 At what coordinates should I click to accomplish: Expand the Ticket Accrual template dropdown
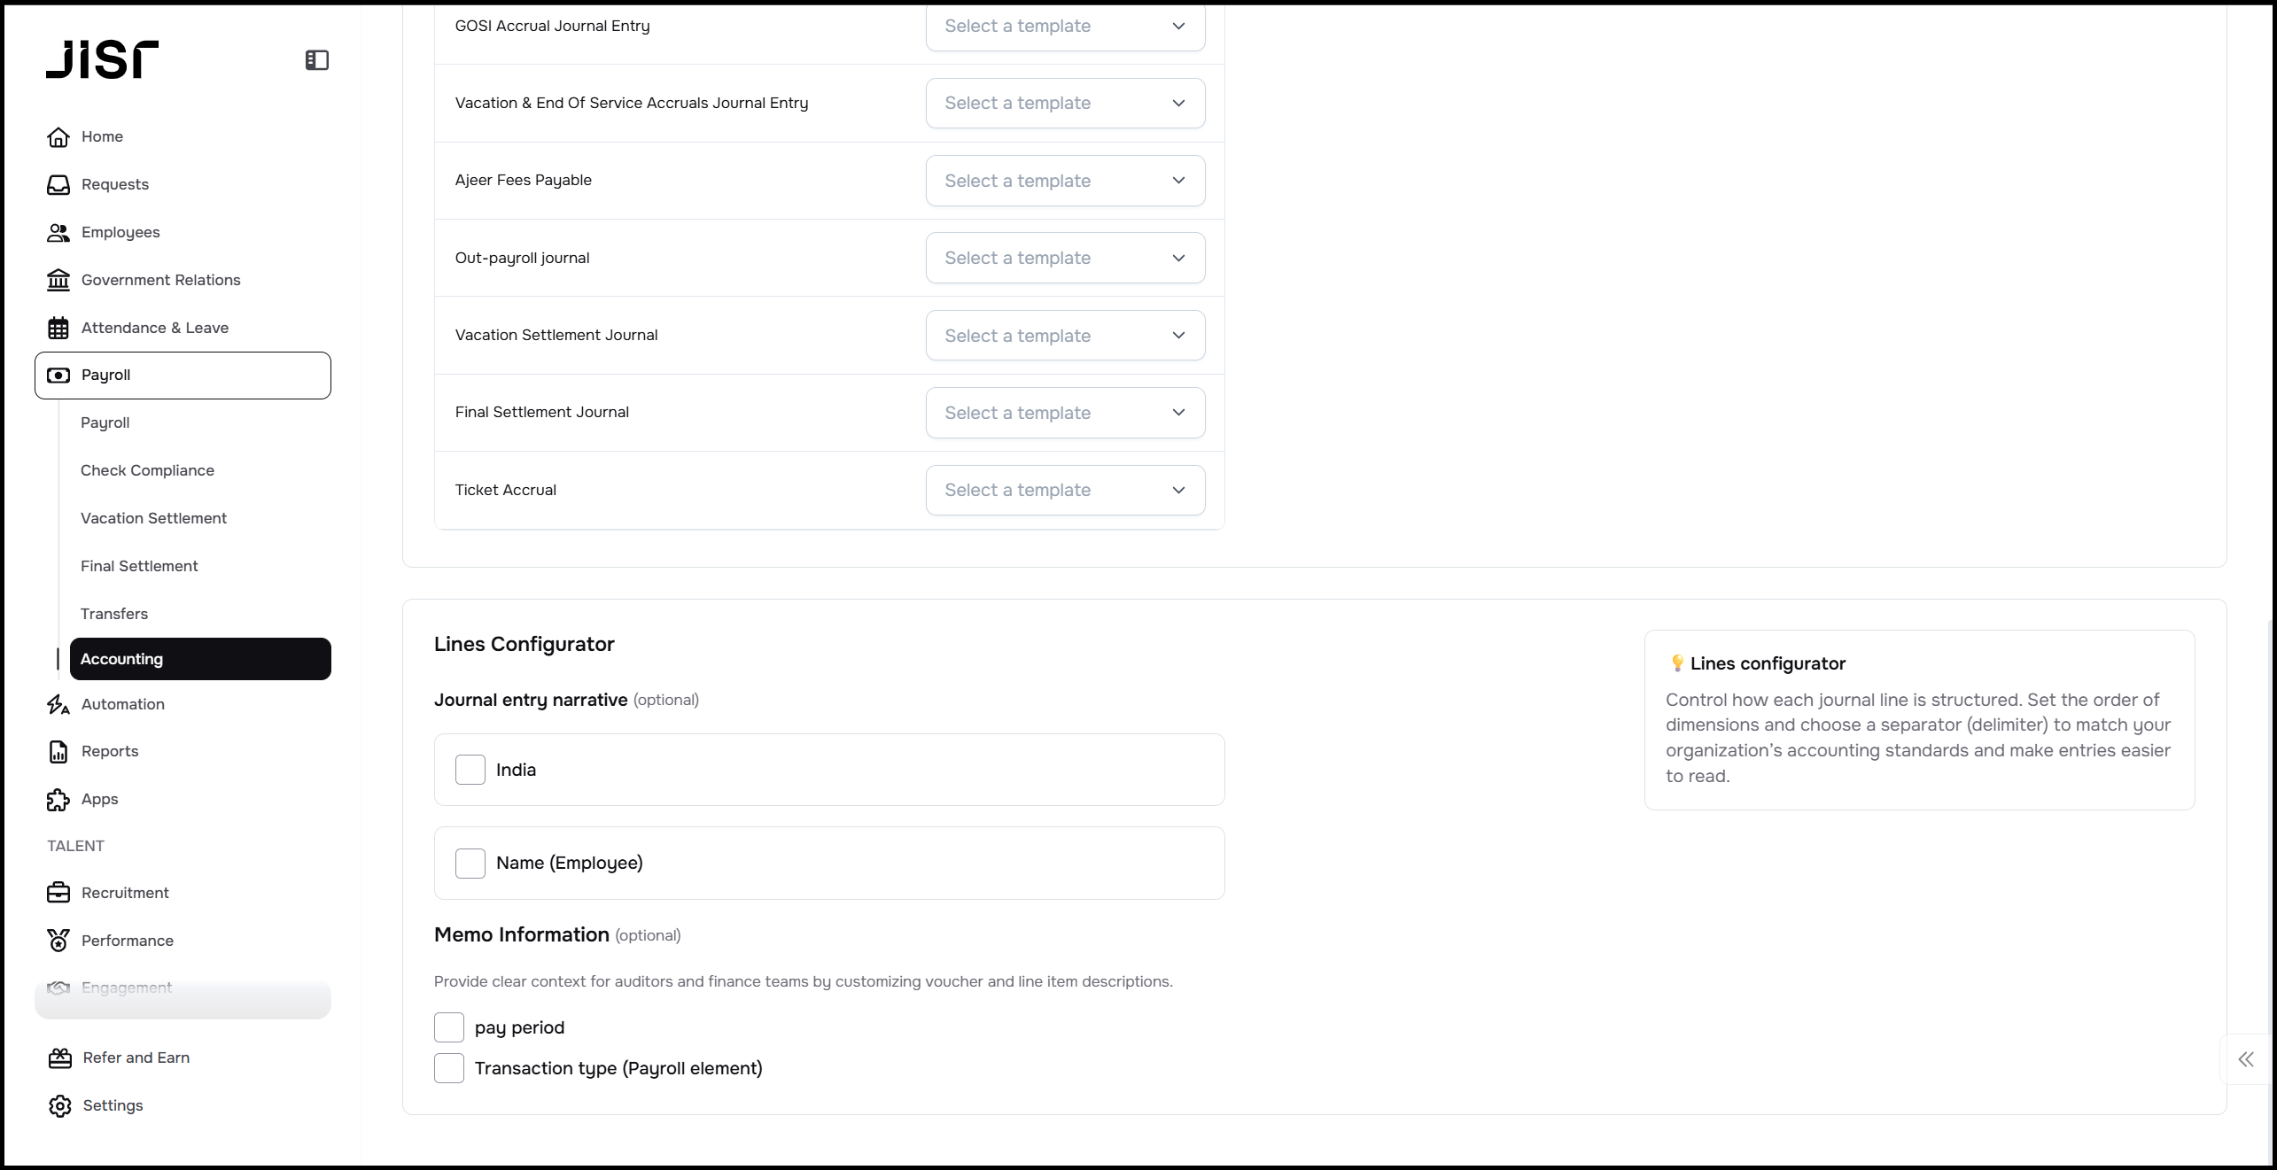[1065, 490]
